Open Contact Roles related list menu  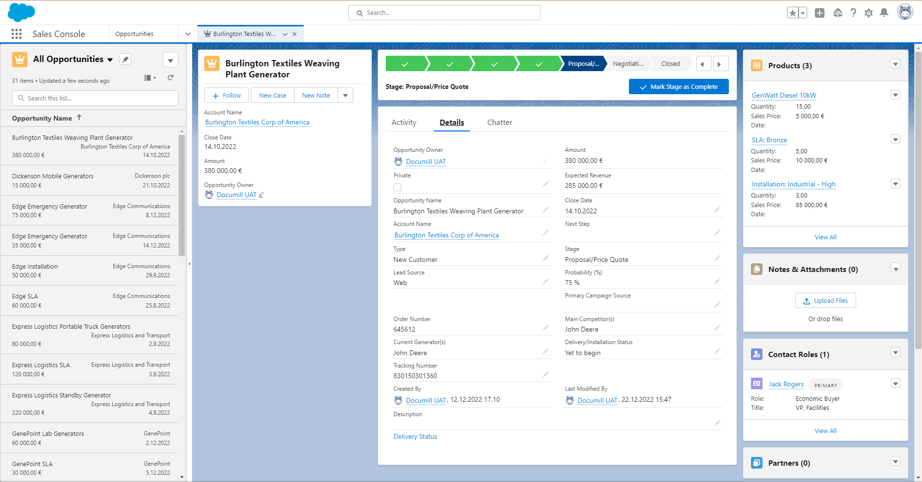click(x=896, y=352)
